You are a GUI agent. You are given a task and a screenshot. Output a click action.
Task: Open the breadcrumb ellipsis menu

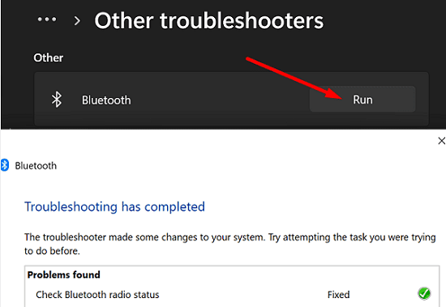[47, 19]
